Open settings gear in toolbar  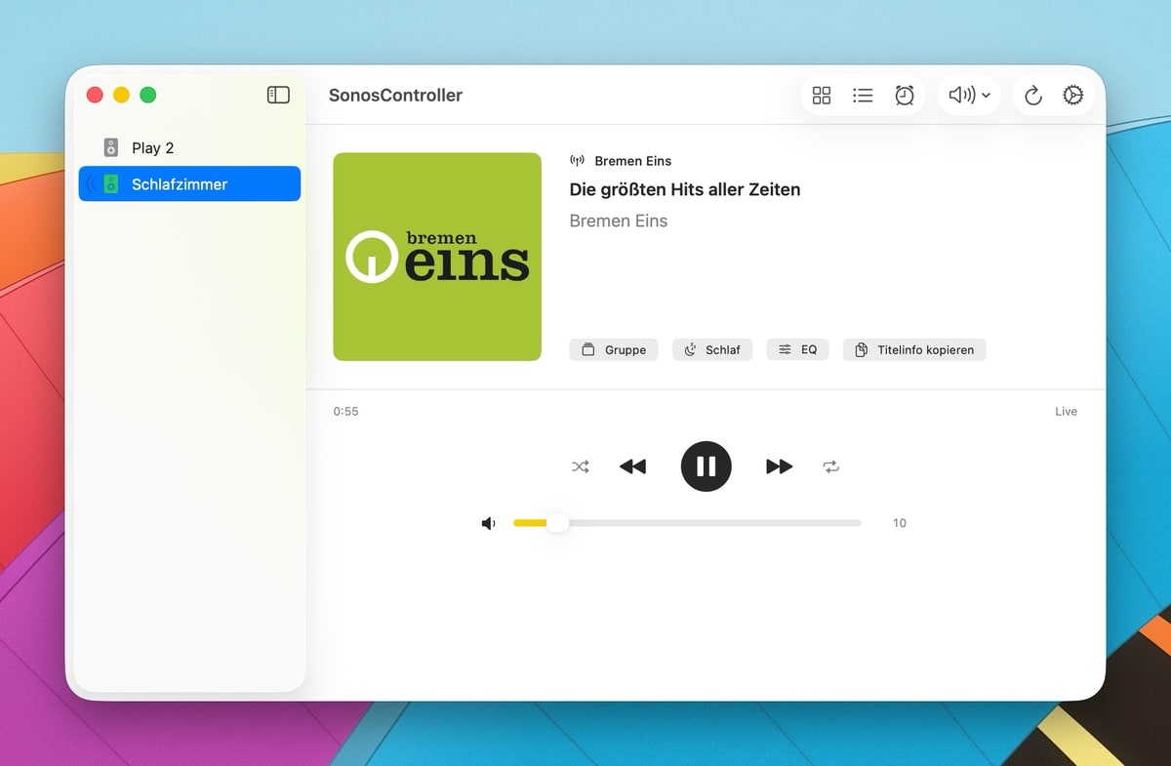click(x=1073, y=95)
